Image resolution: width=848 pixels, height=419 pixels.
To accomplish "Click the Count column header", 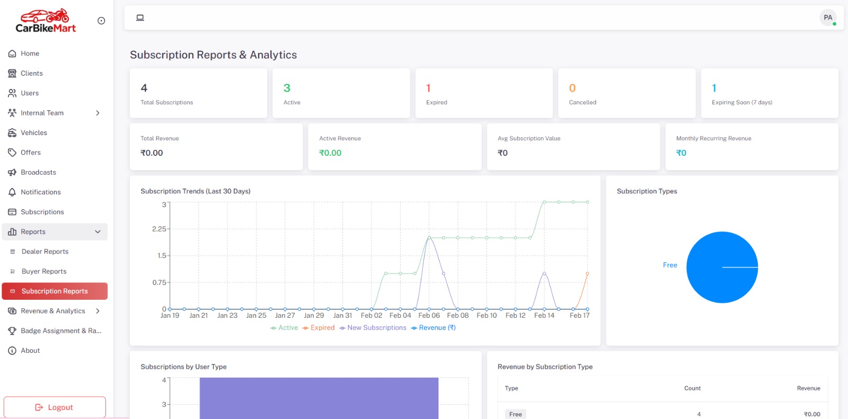I will pyautogui.click(x=692, y=388).
